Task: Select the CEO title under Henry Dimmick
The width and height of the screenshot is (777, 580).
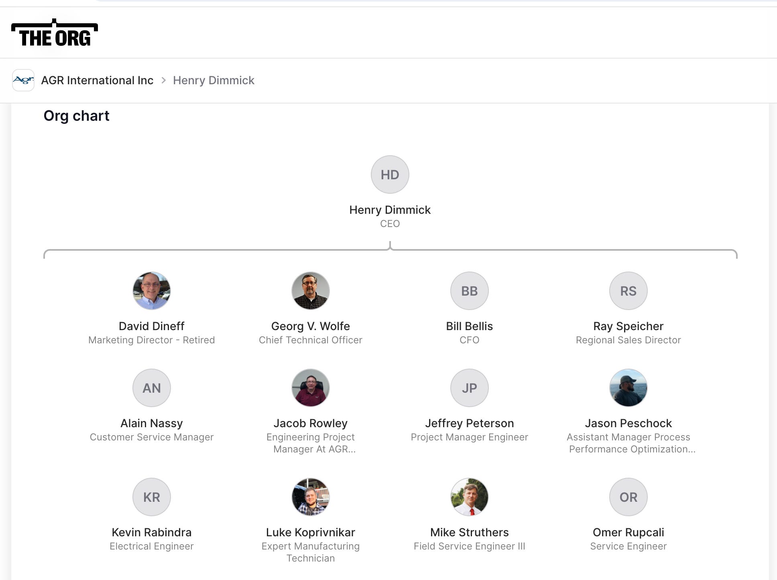Action: pyautogui.click(x=390, y=224)
